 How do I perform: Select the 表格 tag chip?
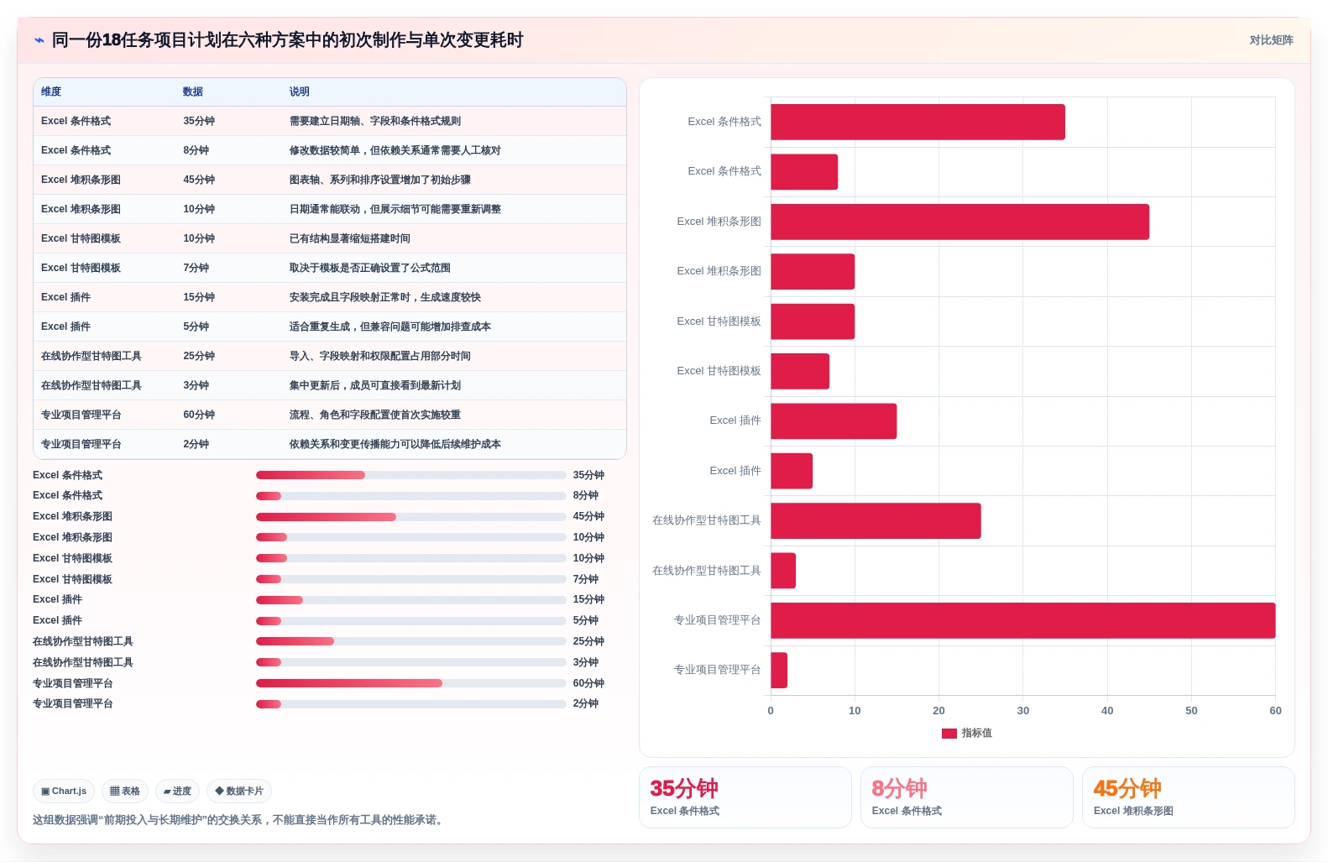point(125,791)
